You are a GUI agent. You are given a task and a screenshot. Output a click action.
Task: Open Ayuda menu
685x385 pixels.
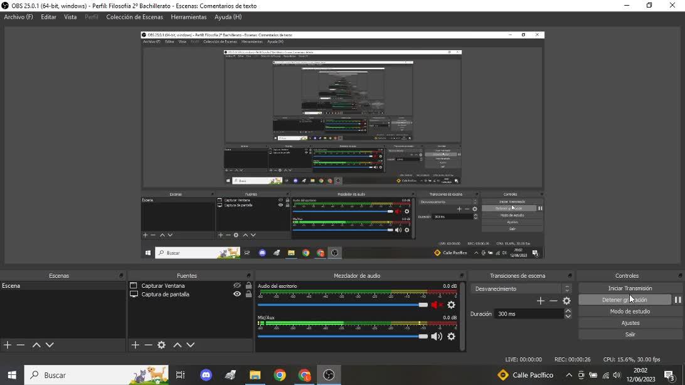pos(228,17)
